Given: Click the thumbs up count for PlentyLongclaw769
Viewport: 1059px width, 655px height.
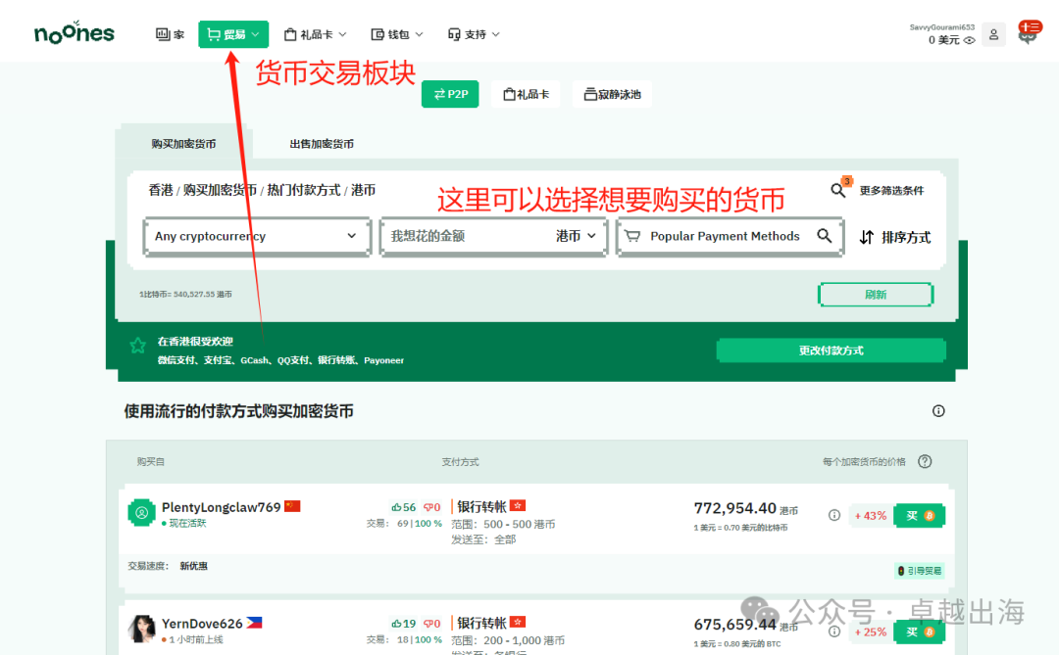Looking at the screenshot, I should [402, 506].
